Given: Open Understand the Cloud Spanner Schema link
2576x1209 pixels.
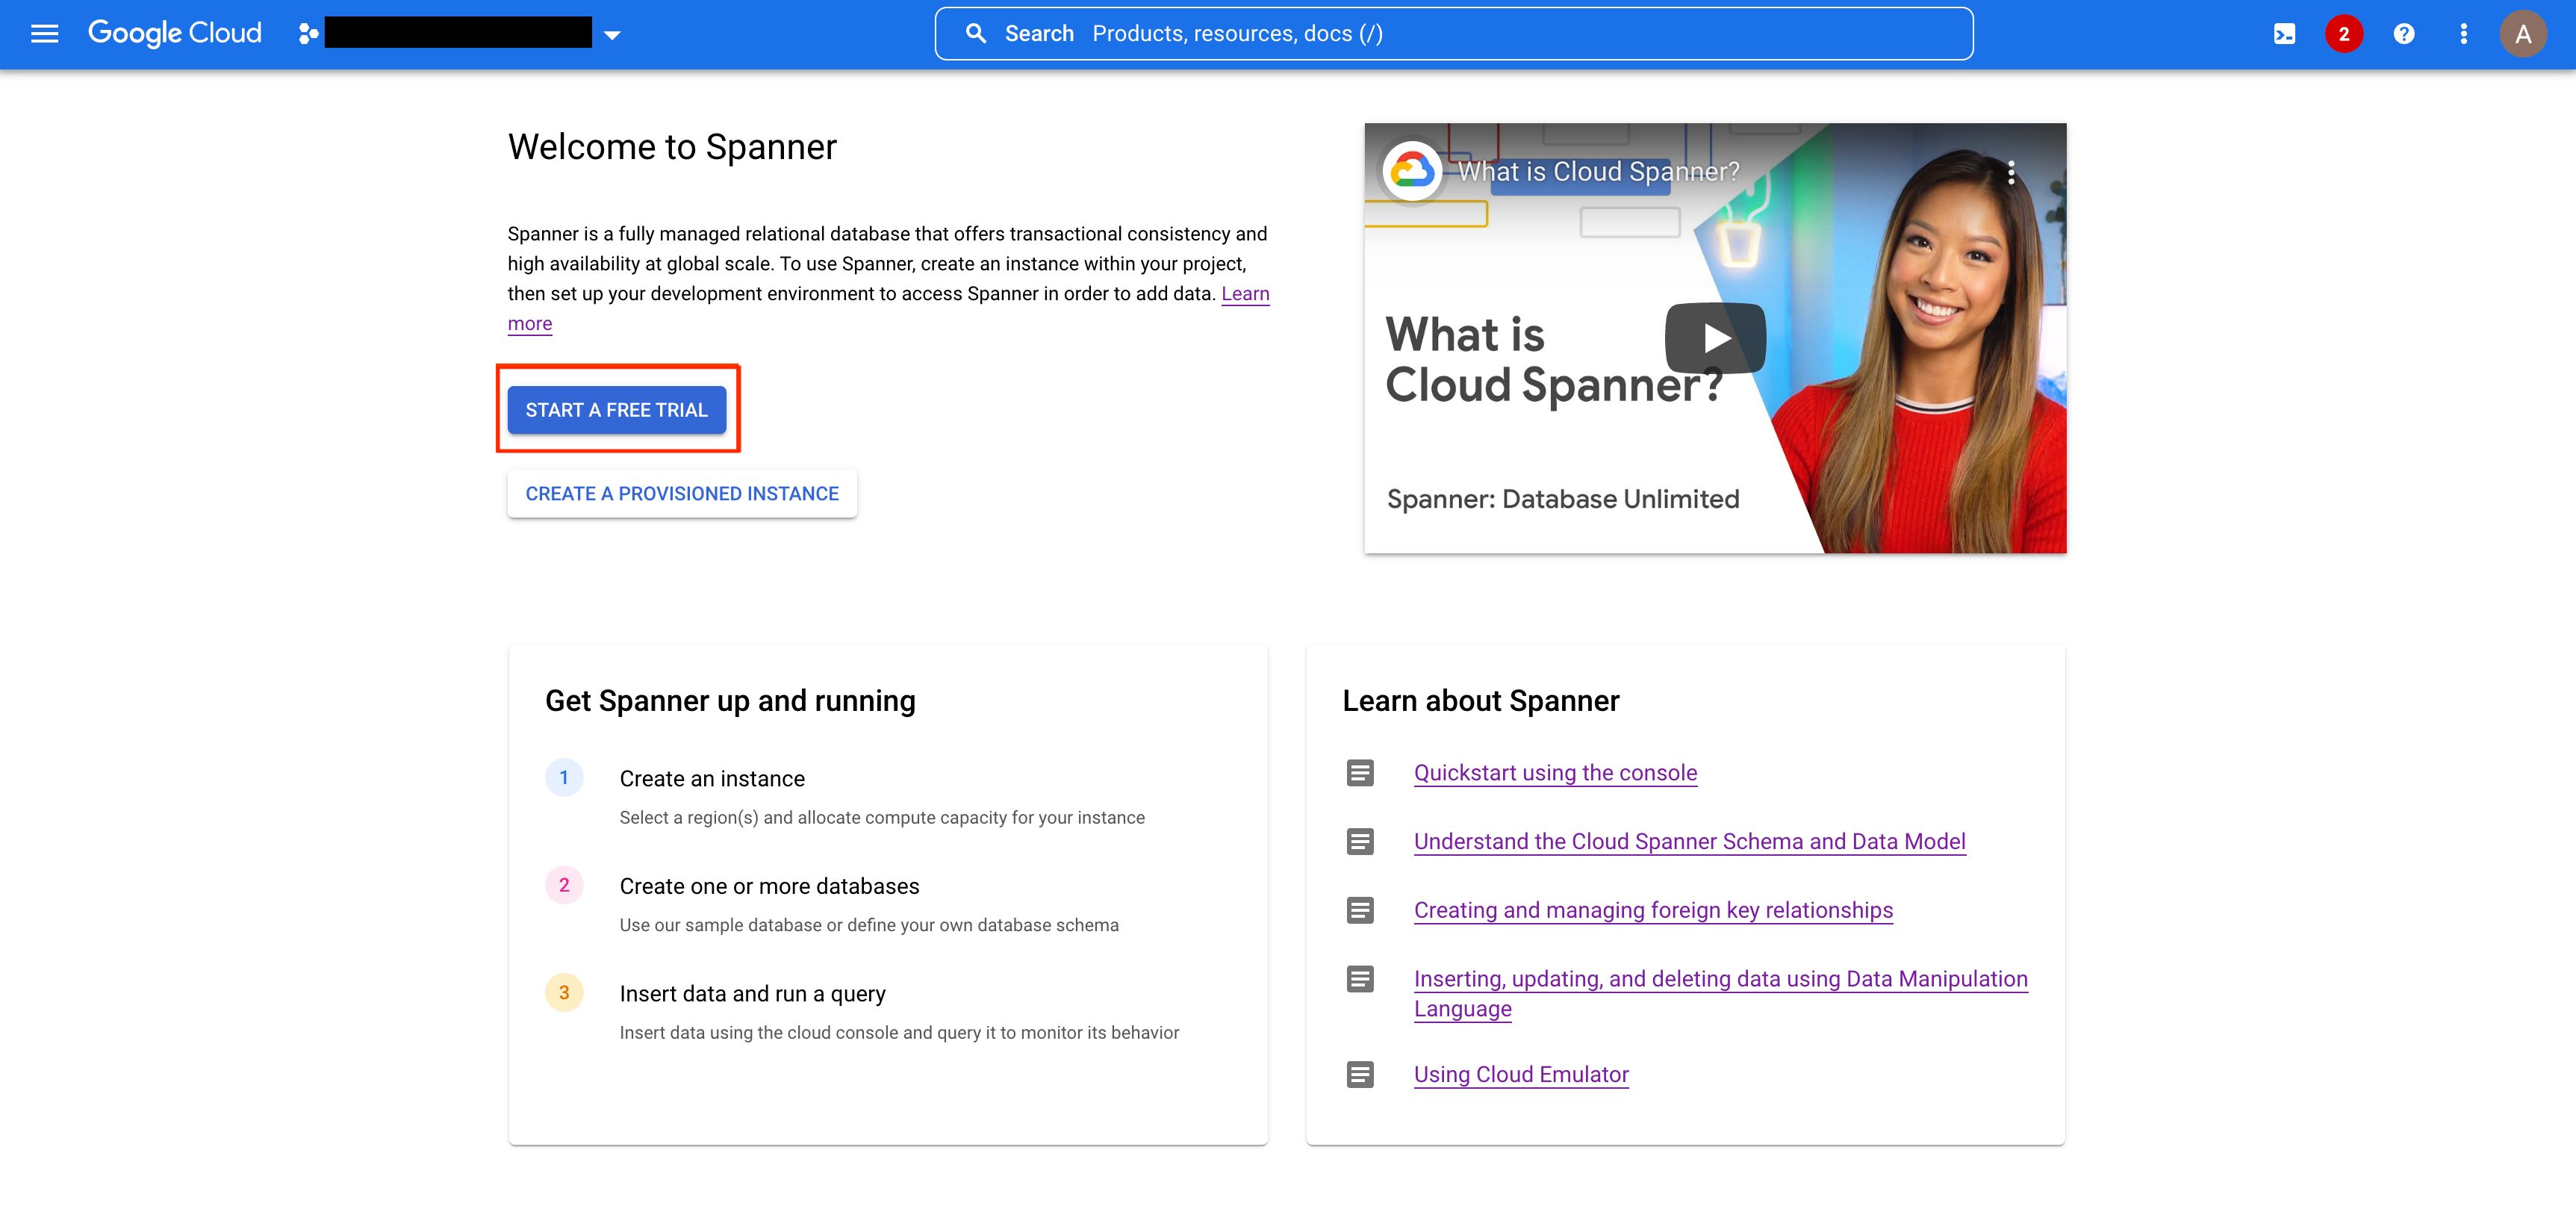Looking at the screenshot, I should point(1689,841).
